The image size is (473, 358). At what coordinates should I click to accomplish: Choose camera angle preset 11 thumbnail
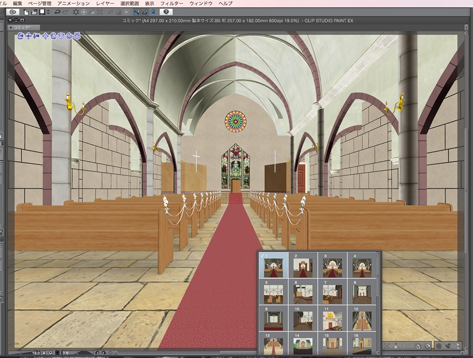tap(333, 318)
